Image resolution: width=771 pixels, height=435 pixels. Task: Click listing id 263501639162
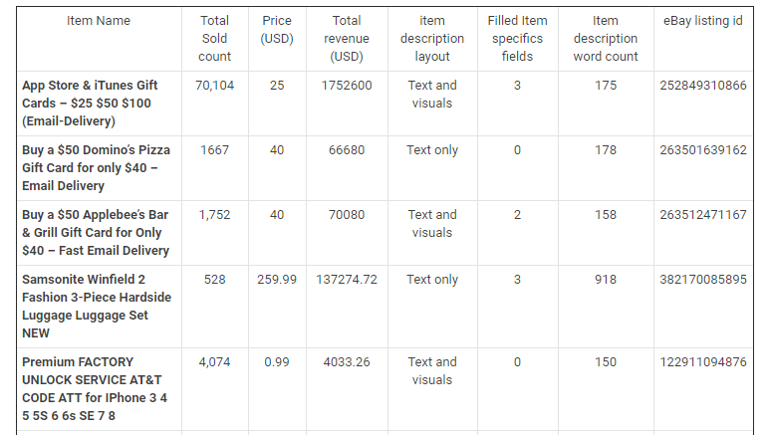tap(703, 150)
